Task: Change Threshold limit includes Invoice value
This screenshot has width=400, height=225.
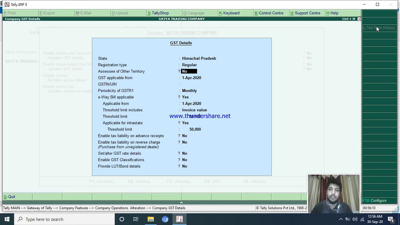Action: (194, 110)
